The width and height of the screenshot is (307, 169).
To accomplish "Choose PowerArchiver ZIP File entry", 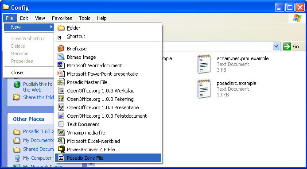I will [x=108, y=150].
